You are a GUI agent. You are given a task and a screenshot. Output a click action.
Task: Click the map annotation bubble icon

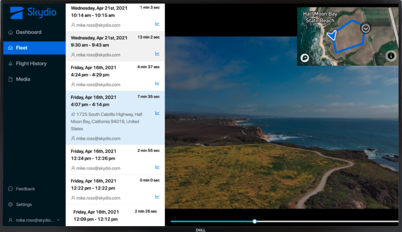(305, 58)
